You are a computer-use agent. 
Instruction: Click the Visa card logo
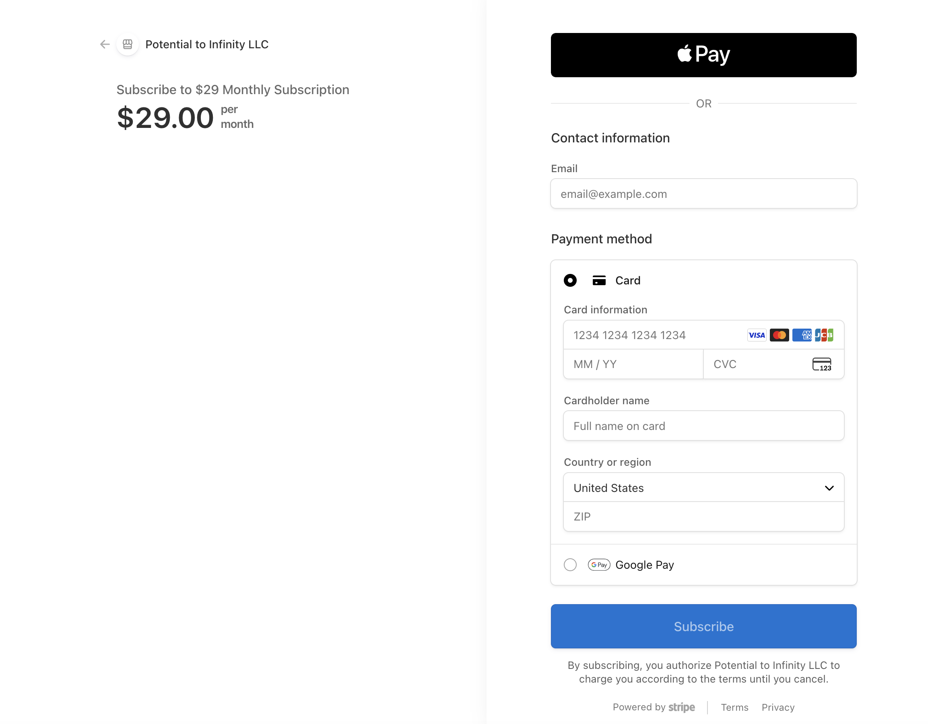coord(756,335)
